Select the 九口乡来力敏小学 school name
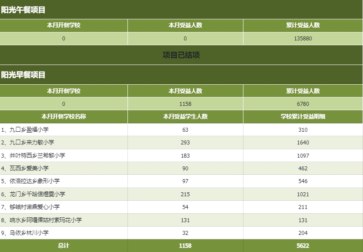This screenshot has width=363, height=252. pos(32,142)
